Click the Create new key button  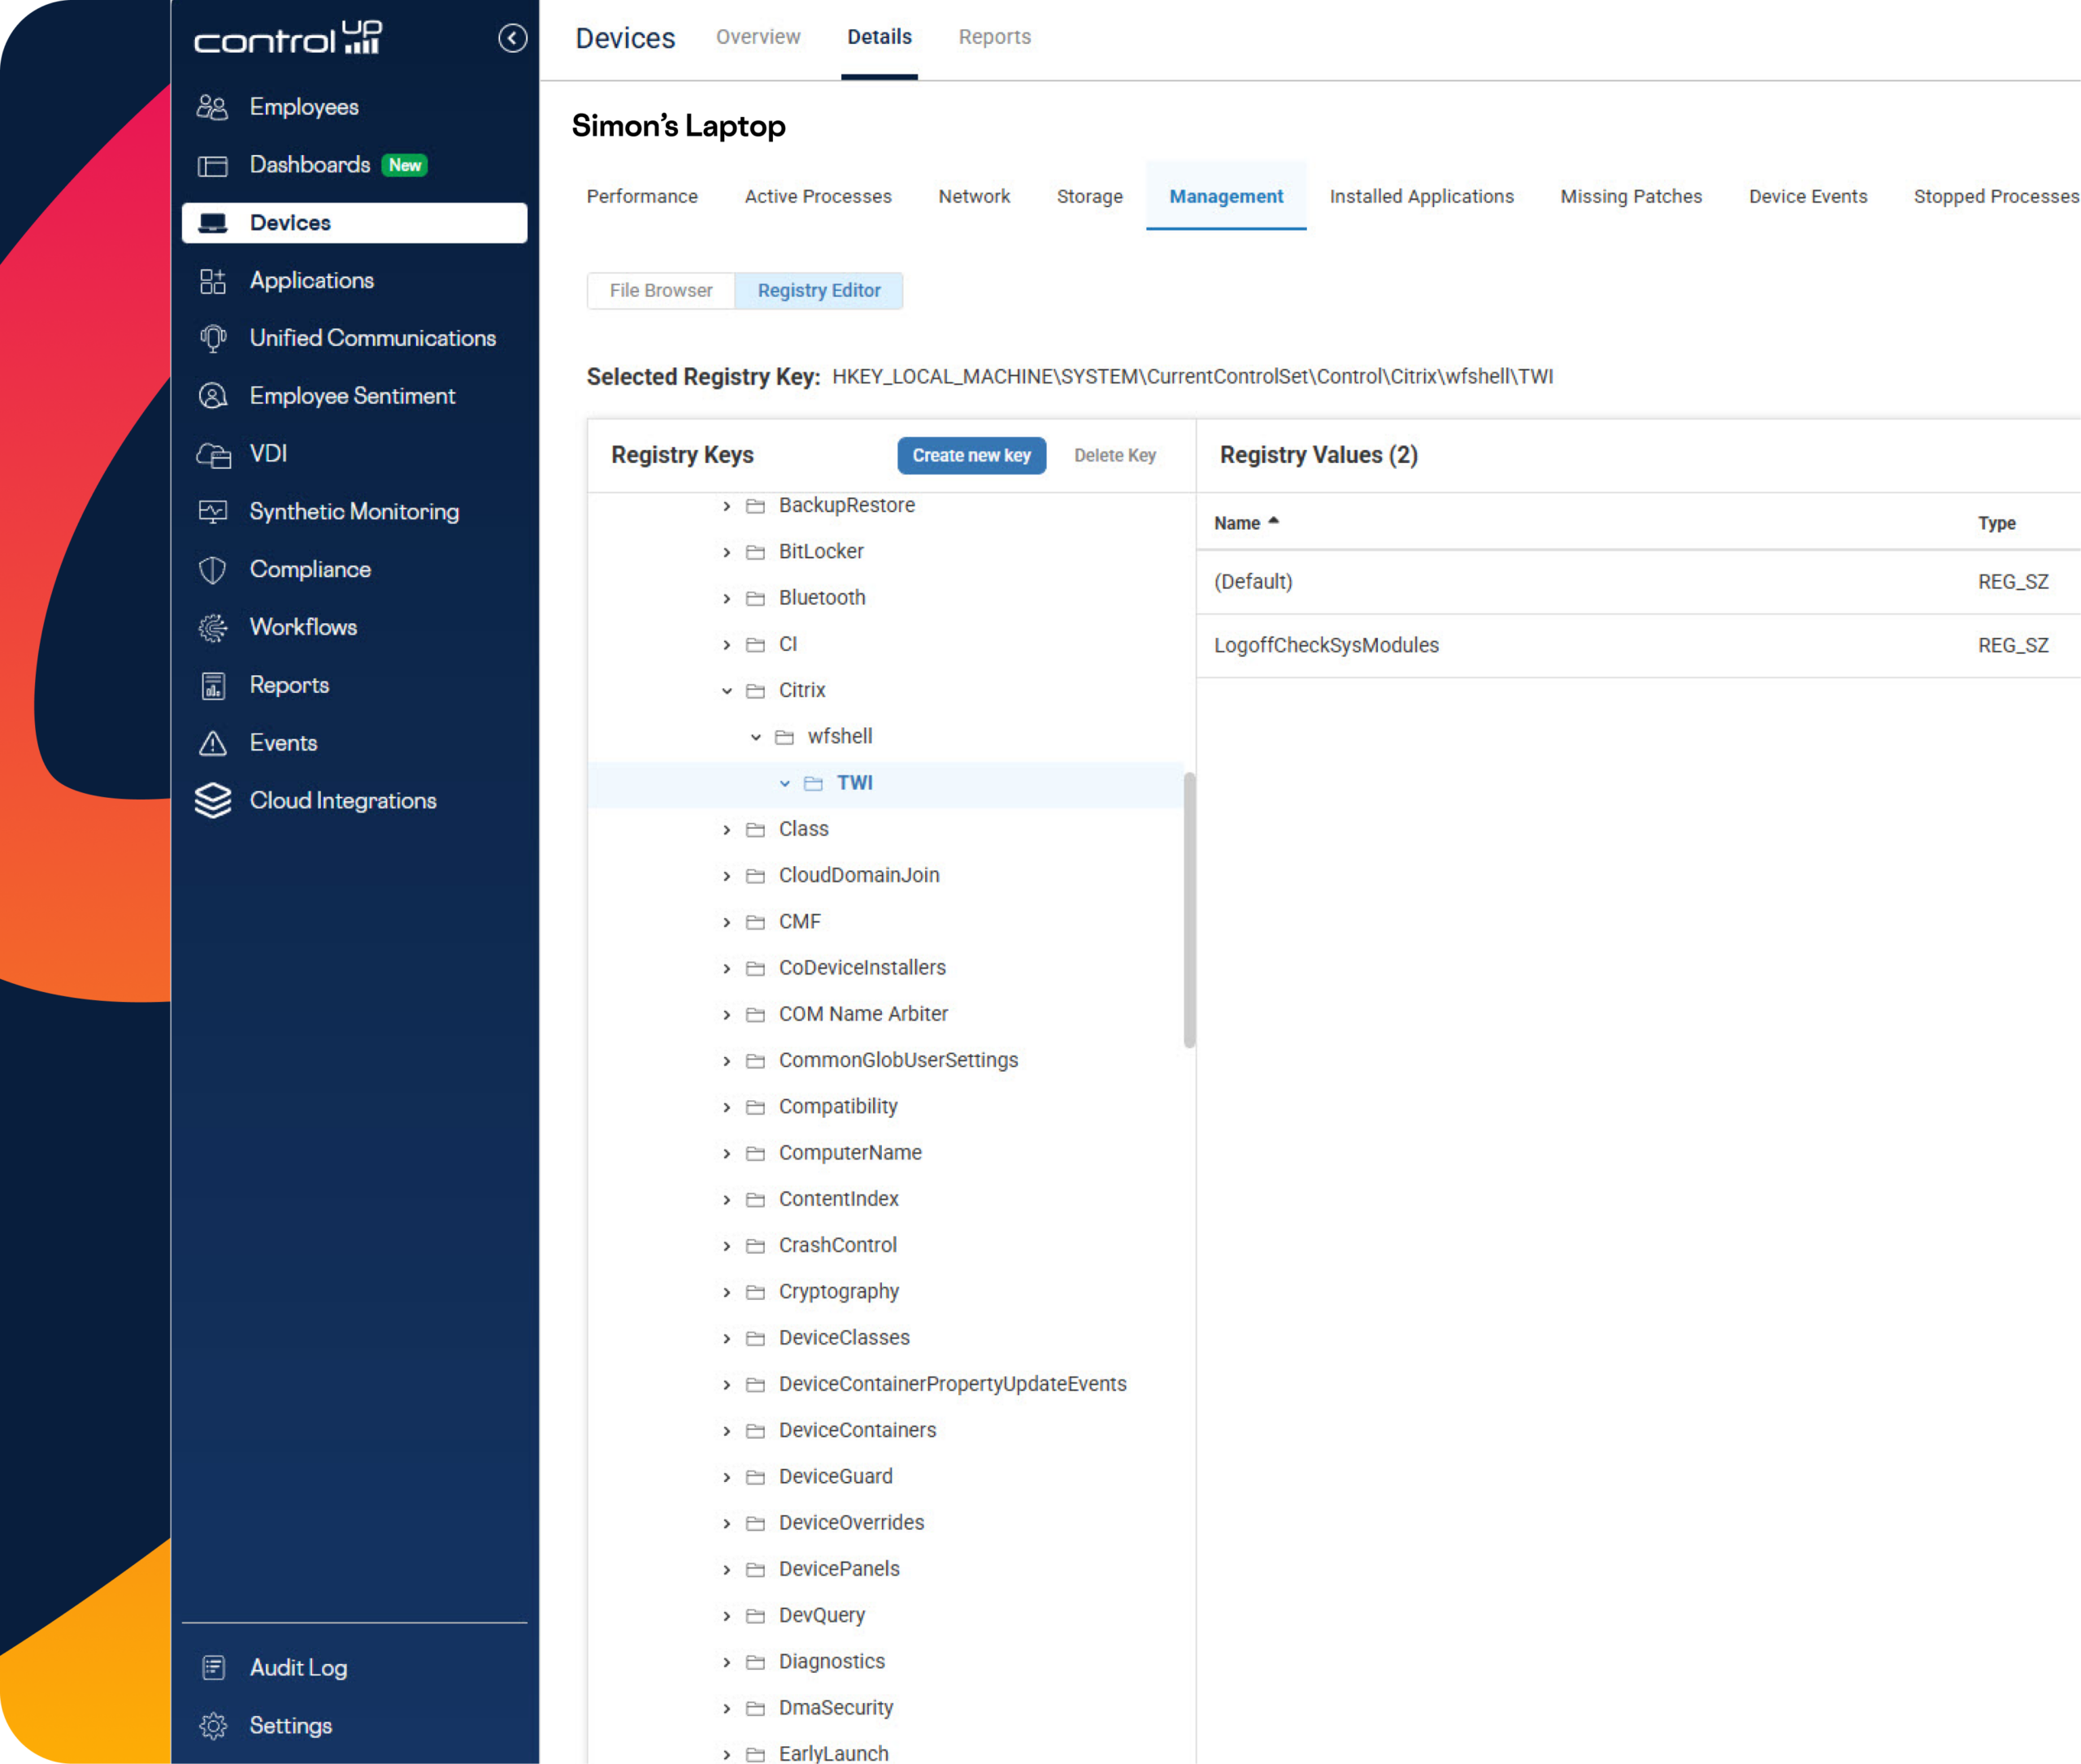pos(971,456)
